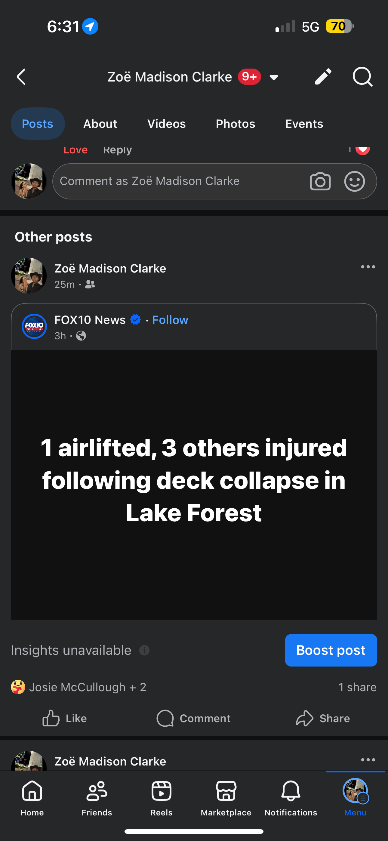The width and height of the screenshot is (388, 841).
Task: Tap the info icon beside Insights unavailable
Action: click(144, 650)
